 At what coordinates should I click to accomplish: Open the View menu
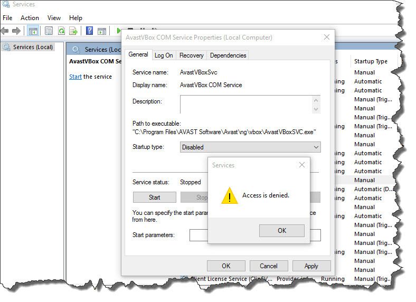click(54, 18)
